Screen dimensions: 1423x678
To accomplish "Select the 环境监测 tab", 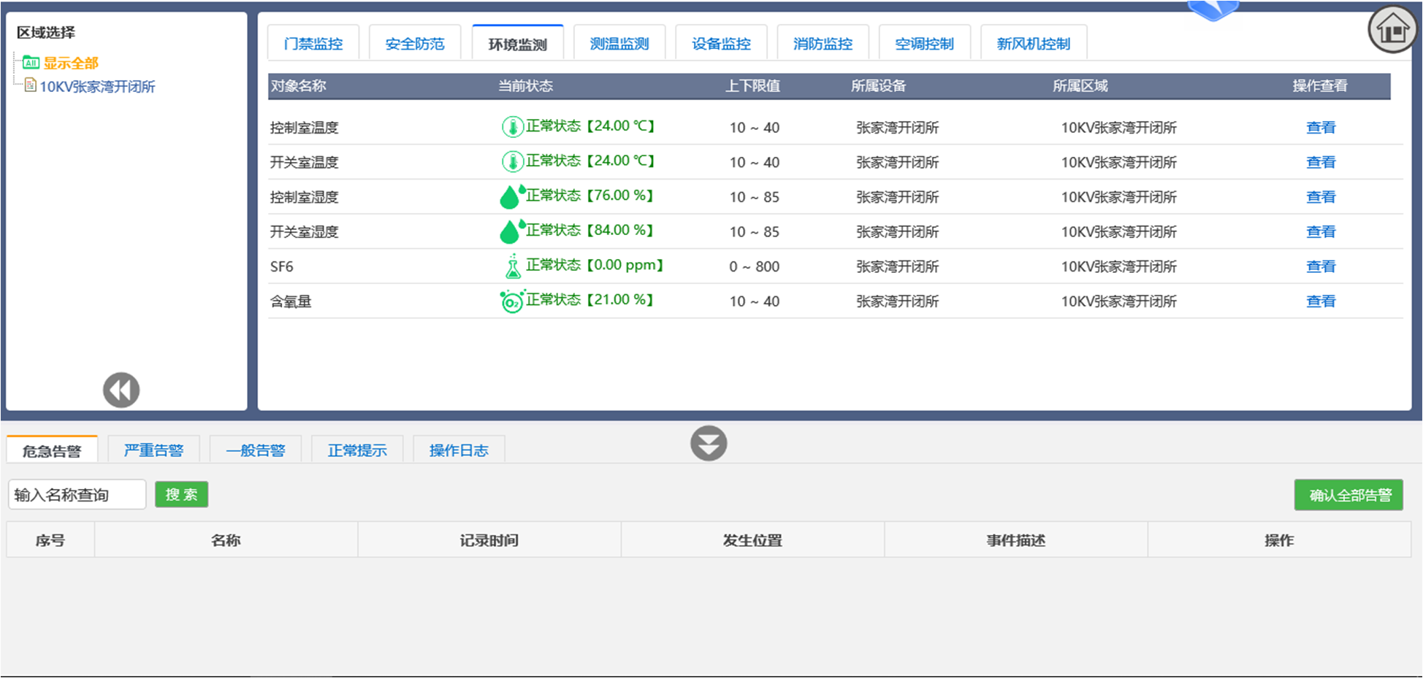I will pyautogui.click(x=518, y=44).
